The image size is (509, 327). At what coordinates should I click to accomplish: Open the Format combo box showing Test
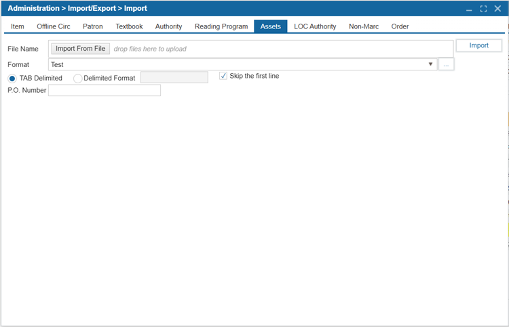238,64
